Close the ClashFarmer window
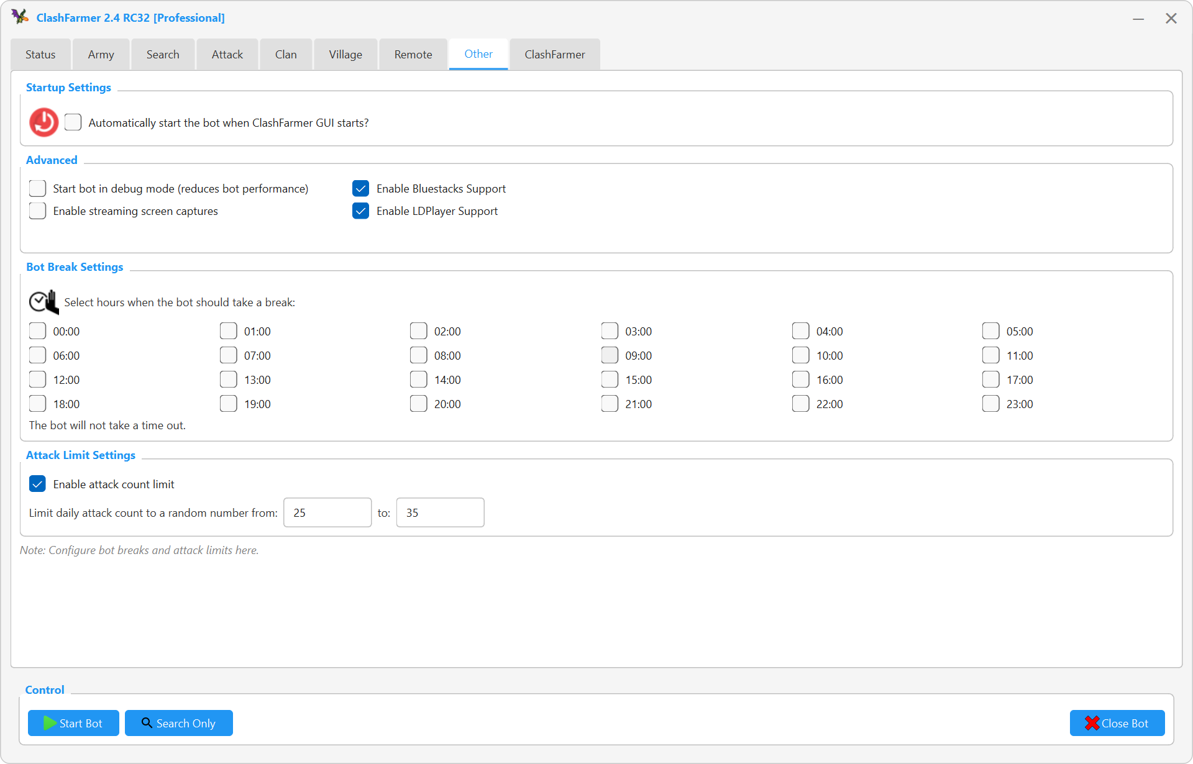Image resolution: width=1193 pixels, height=764 pixels. 1171,19
